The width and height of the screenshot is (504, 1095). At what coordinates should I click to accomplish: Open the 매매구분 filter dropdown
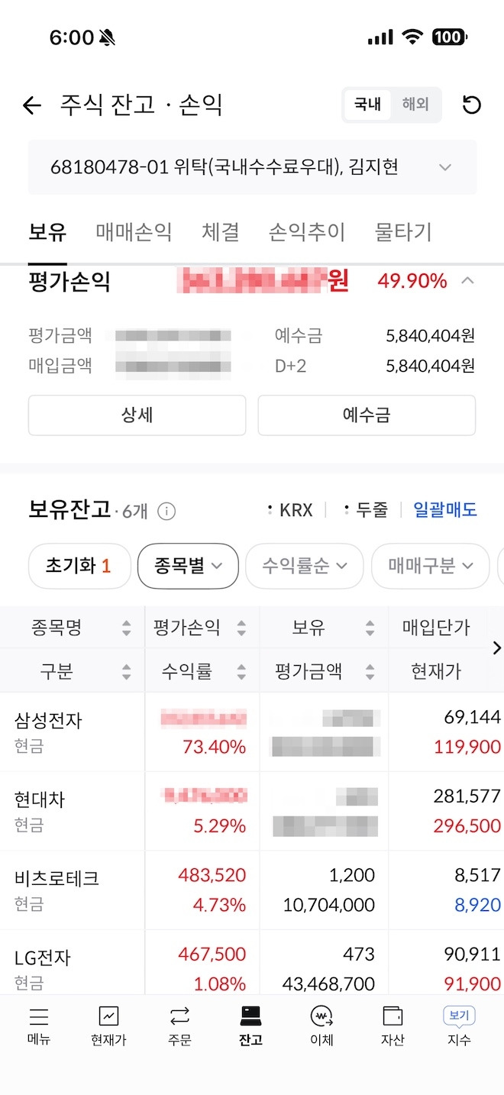[430, 566]
